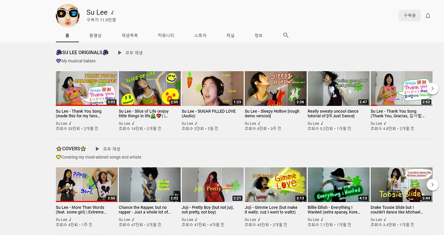This screenshot has height=235, width=444.
Task: Click title Joji - Pretty Boy (but not joji
Action: pos(208,210)
